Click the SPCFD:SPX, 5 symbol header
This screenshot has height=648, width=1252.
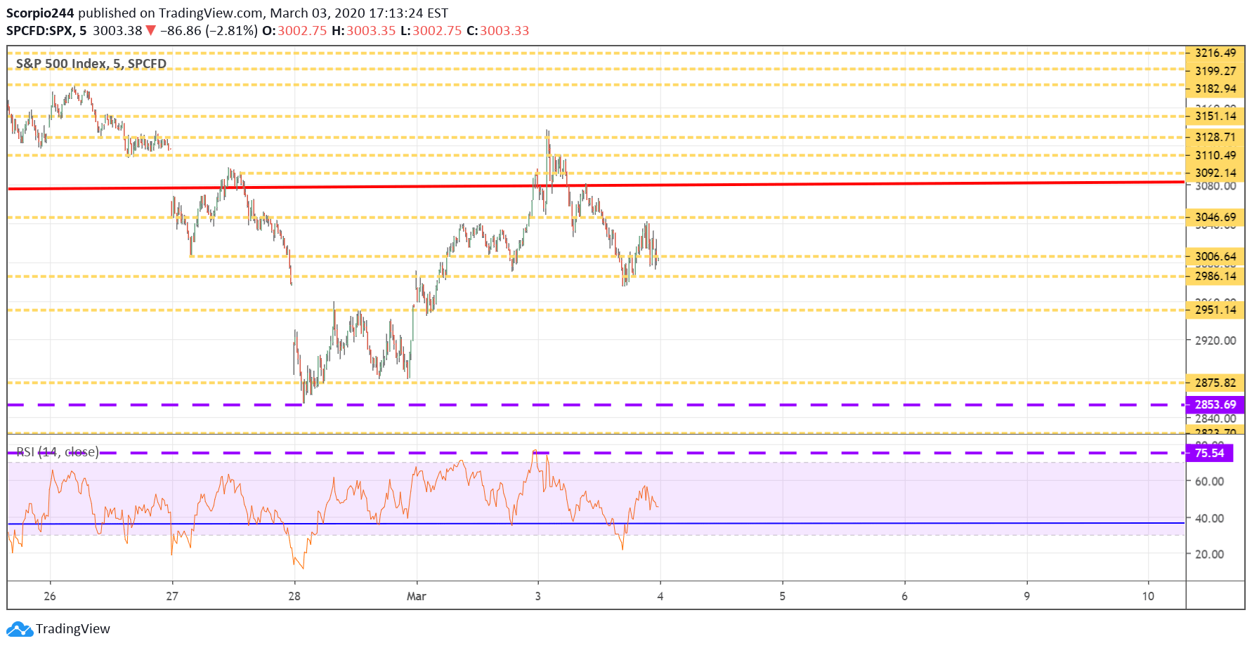[46, 31]
